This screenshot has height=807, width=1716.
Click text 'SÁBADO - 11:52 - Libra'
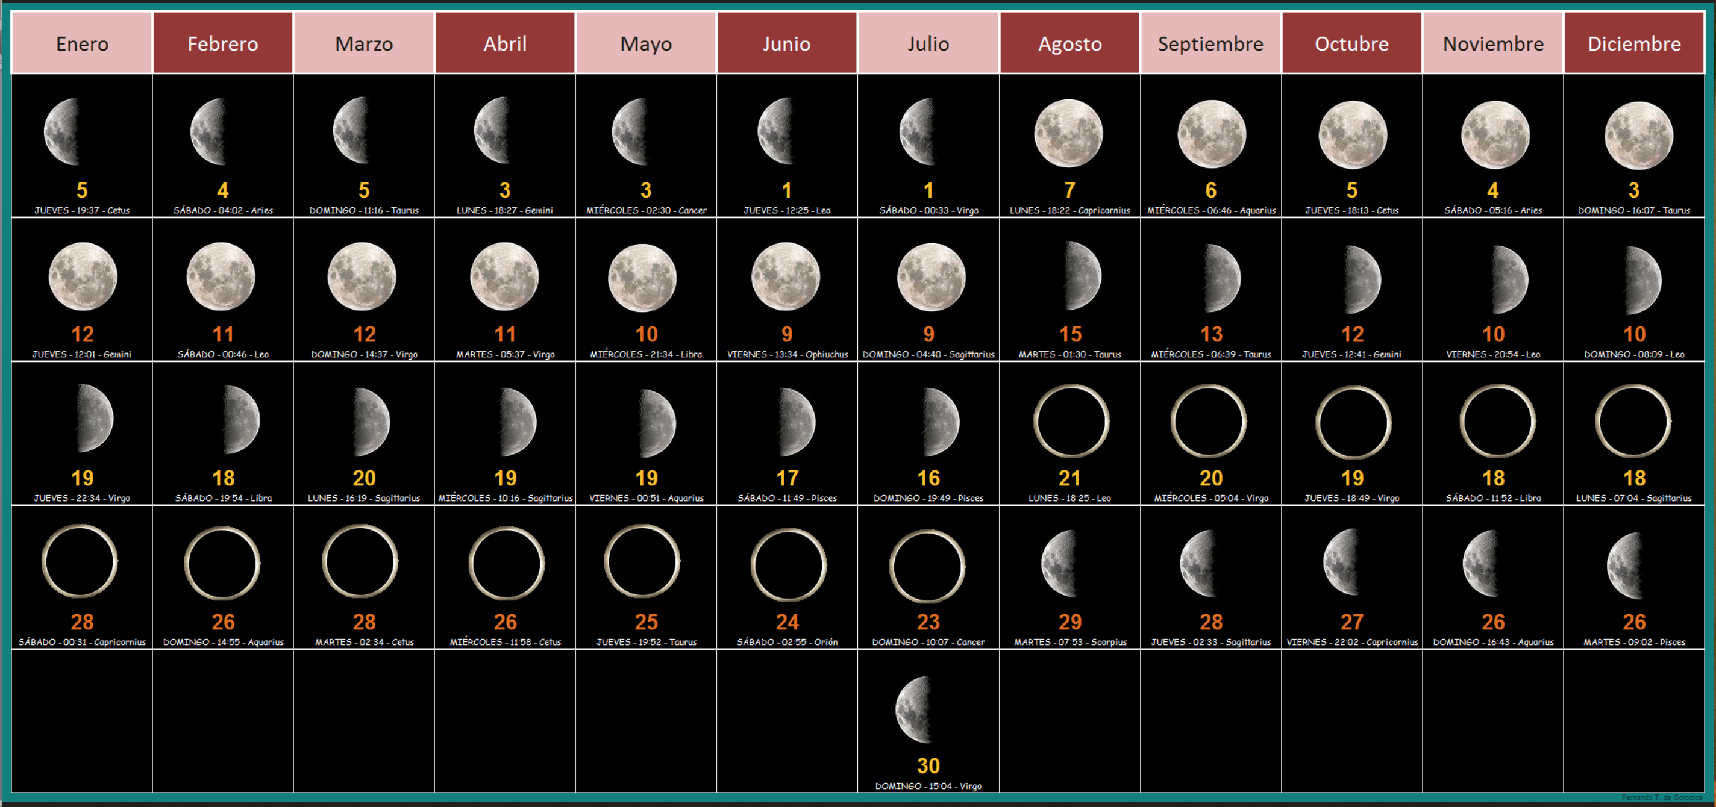click(x=1494, y=498)
